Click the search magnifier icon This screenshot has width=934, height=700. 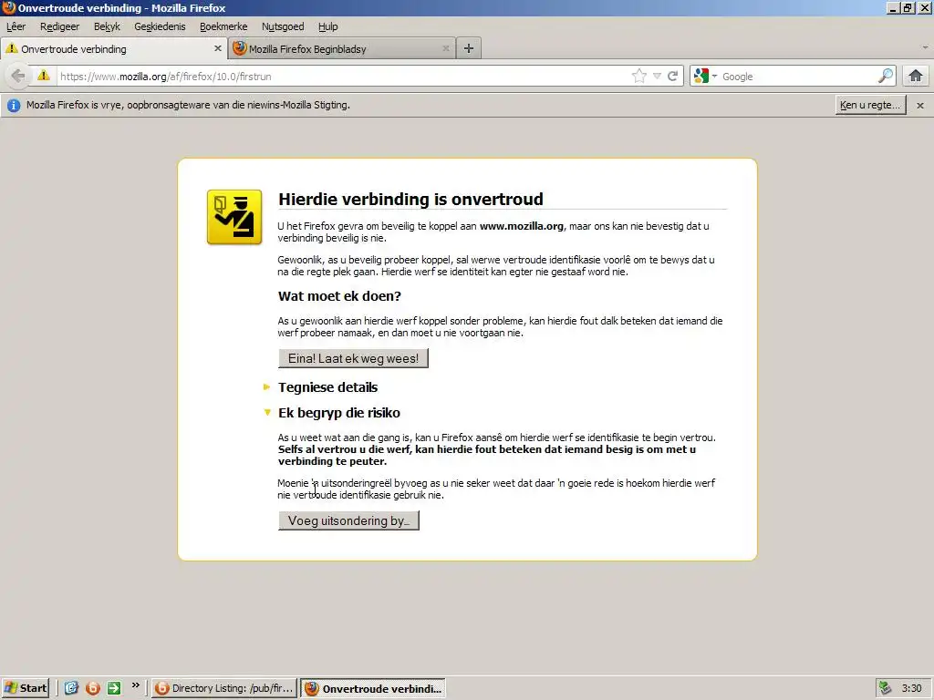(x=886, y=76)
